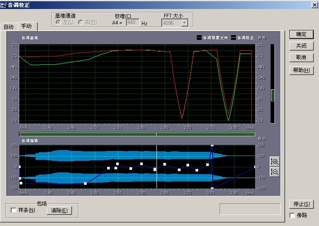This screenshot has width=319, height=226.
Task: Click the 音调编辑 pitch edit heading
Action: [30, 141]
